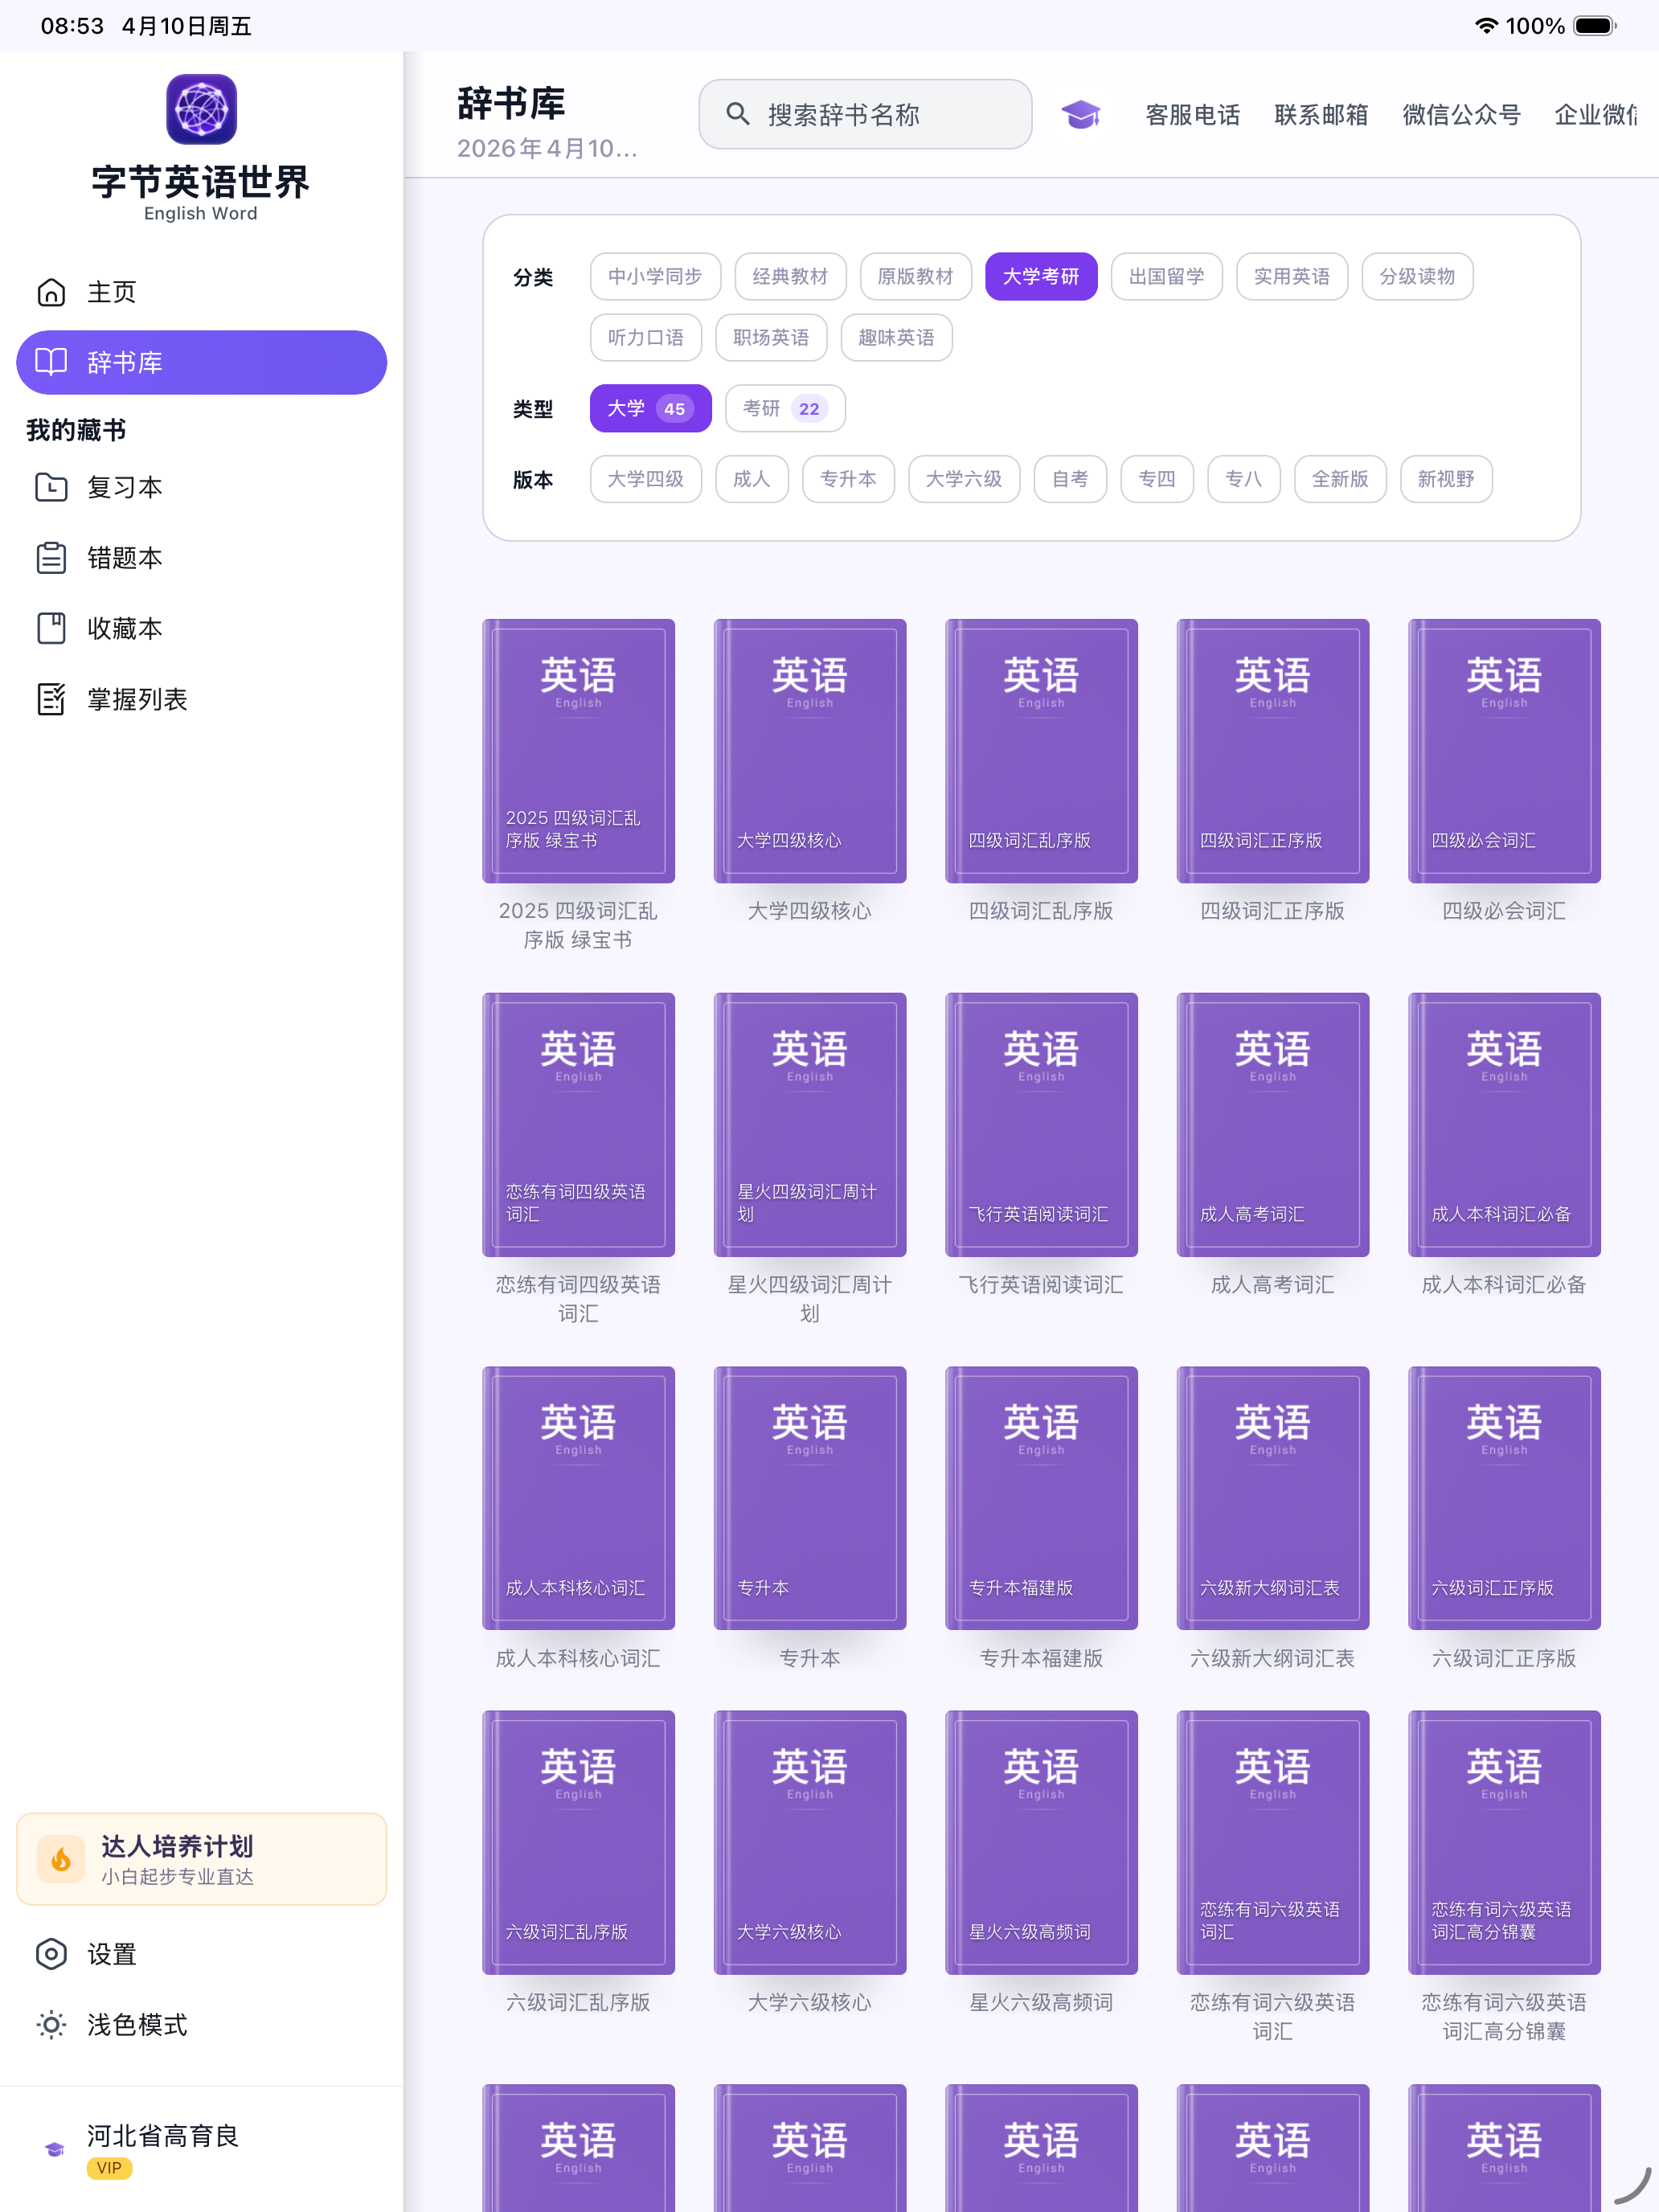Toggle the 大学考研 category chip
Viewport: 1659px width, 2212px height.
click(1041, 276)
